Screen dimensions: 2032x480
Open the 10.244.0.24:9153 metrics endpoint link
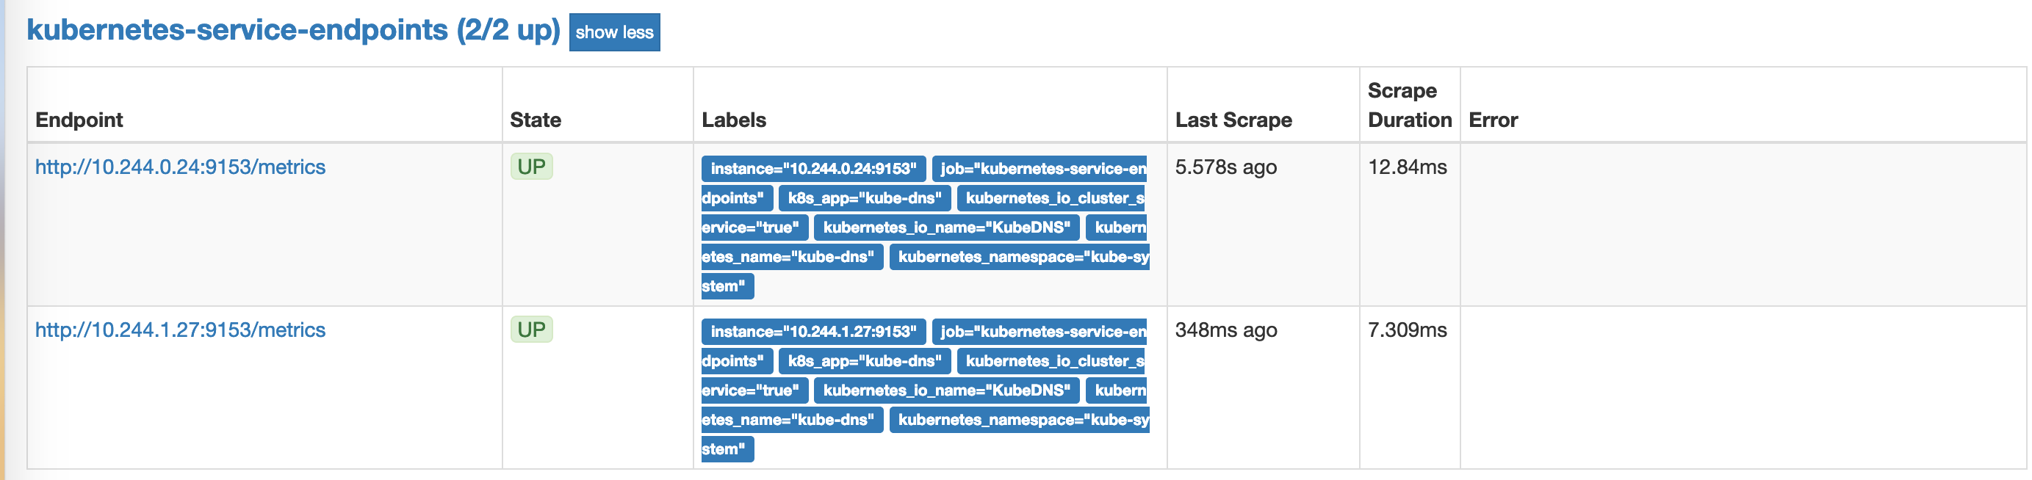(180, 167)
